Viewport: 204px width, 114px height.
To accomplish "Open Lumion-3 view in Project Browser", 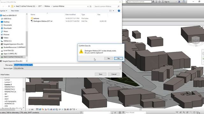I will tap(8, 85).
